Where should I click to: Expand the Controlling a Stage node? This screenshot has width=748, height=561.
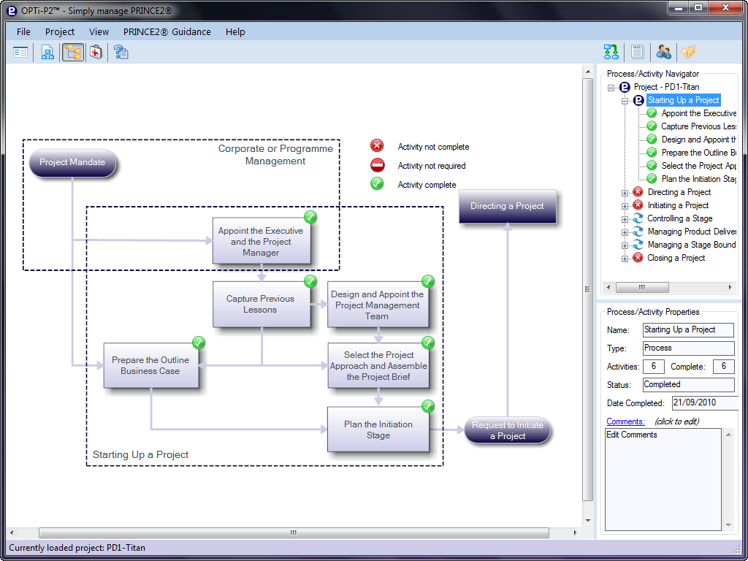[625, 219]
